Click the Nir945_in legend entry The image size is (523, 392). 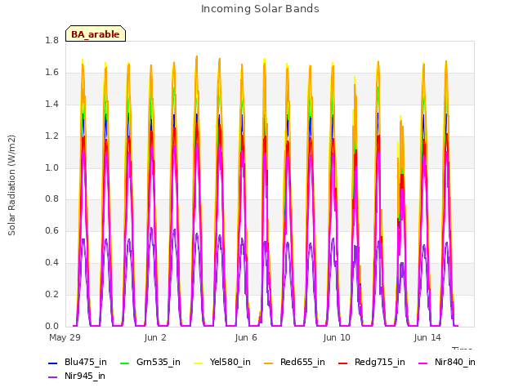click(x=77, y=376)
